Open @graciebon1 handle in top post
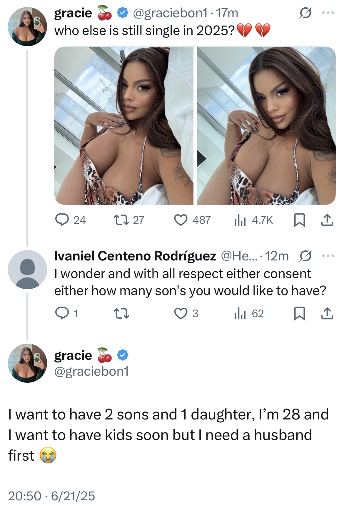Viewport: 344px width, 510px height. 170,13
